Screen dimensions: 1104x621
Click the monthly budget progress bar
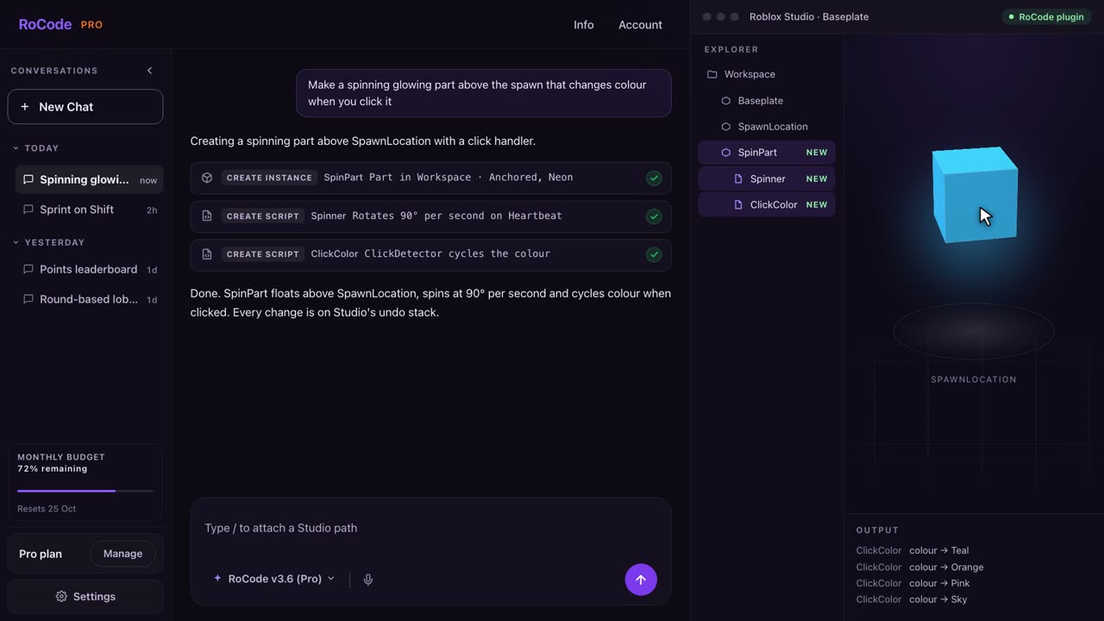pyautogui.click(x=85, y=491)
